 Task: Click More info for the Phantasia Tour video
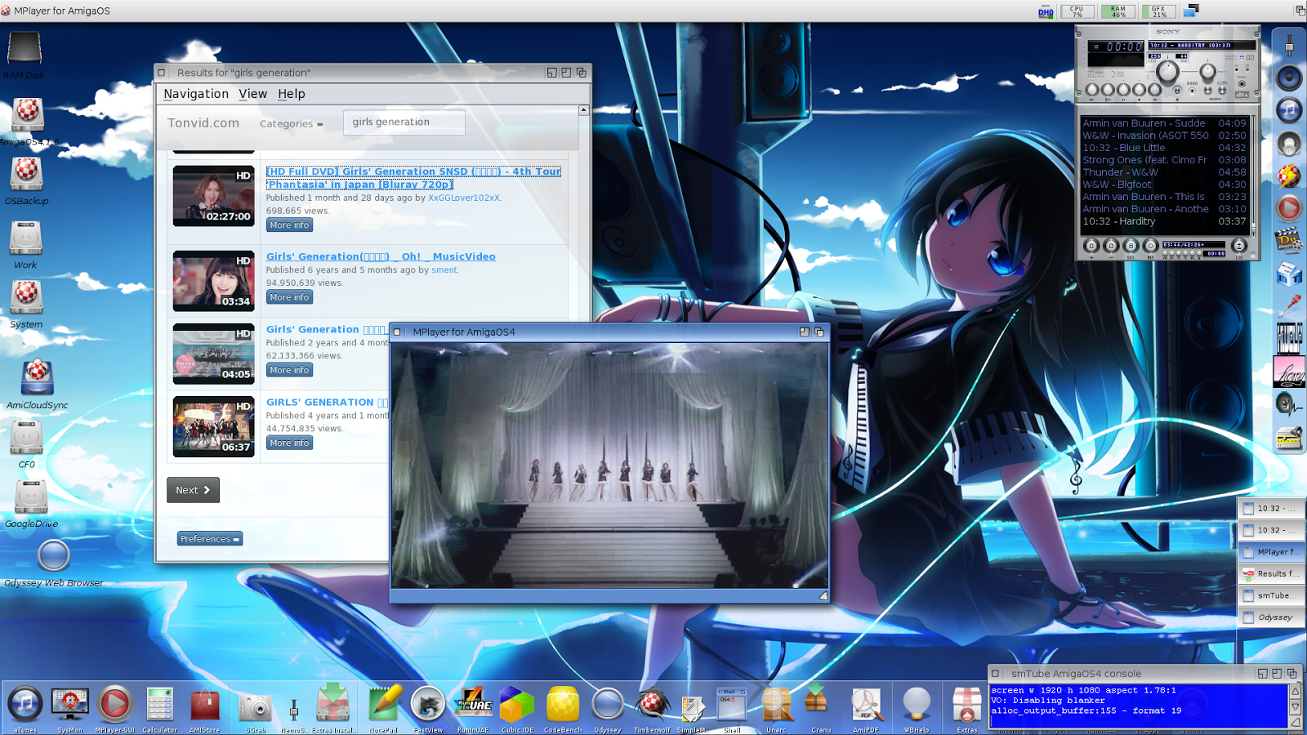tap(290, 225)
